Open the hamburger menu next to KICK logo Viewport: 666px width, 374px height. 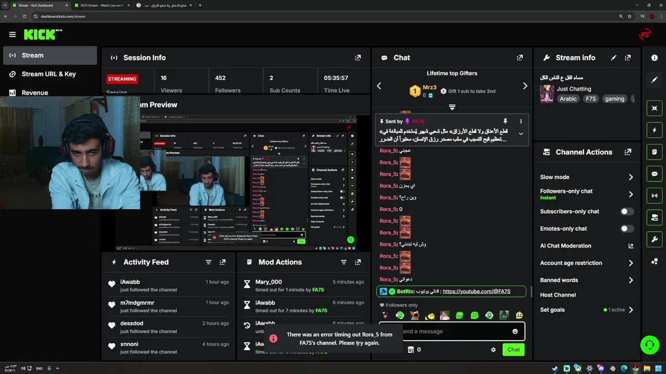click(x=12, y=35)
